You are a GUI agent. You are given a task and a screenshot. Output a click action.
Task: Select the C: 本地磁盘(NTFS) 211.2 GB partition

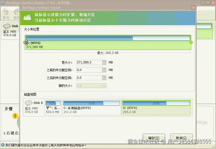(91, 107)
